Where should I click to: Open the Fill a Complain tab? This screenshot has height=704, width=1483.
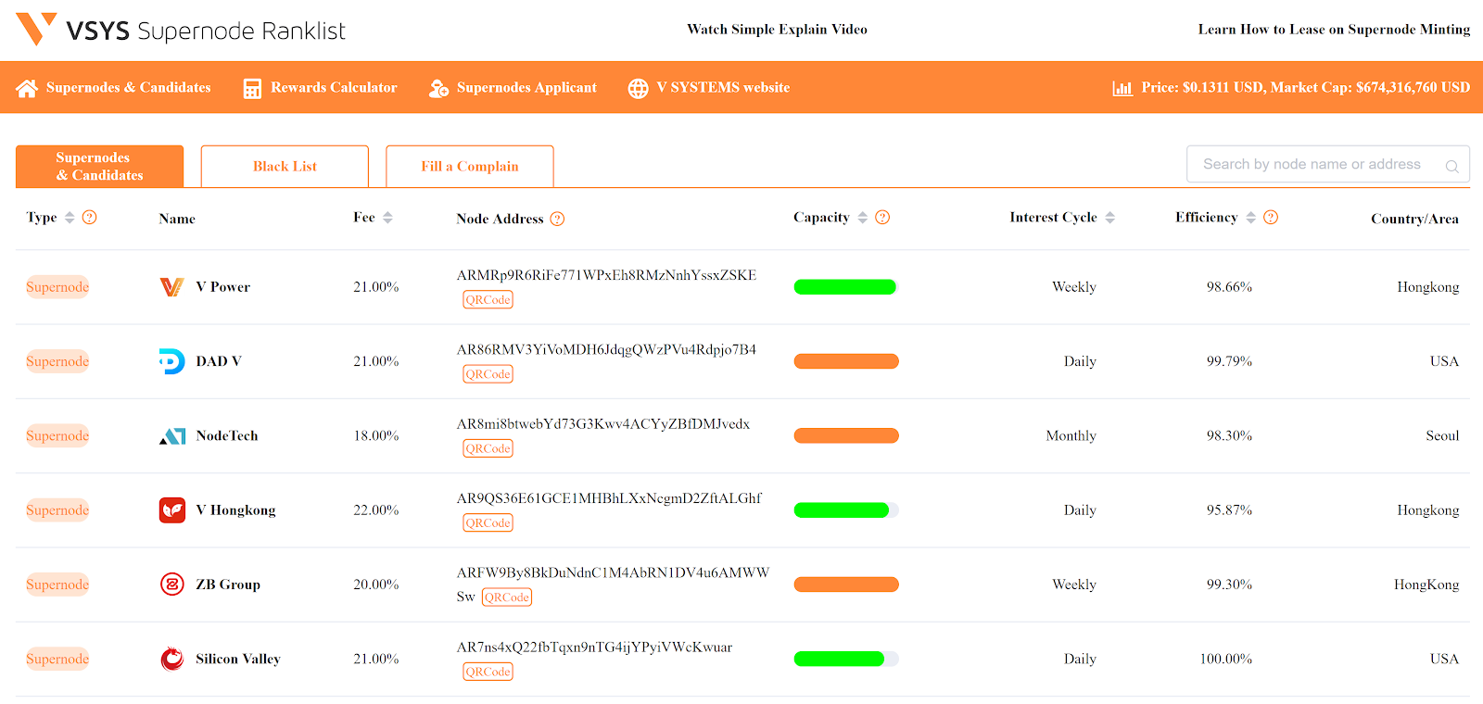[x=470, y=166]
